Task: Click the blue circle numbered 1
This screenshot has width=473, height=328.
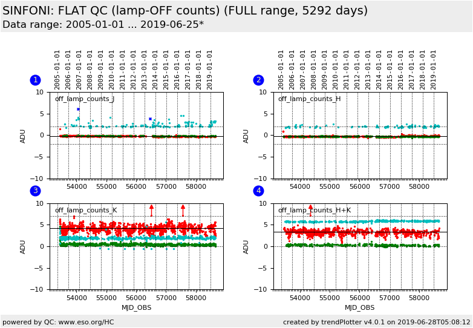Action: coord(35,80)
